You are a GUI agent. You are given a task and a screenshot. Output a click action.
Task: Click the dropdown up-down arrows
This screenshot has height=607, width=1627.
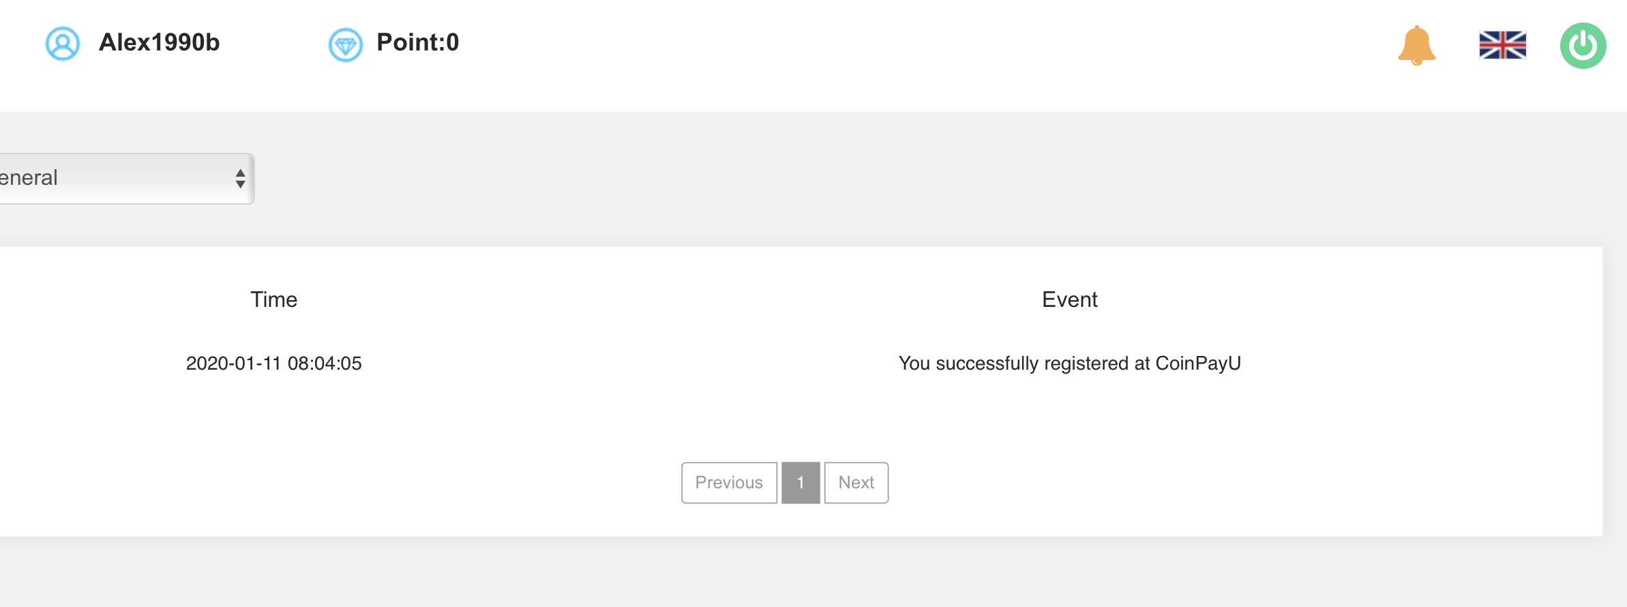[240, 179]
